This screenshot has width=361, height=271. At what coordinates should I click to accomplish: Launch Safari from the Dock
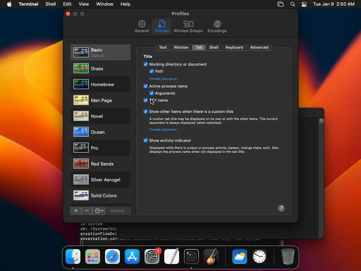tap(112, 257)
